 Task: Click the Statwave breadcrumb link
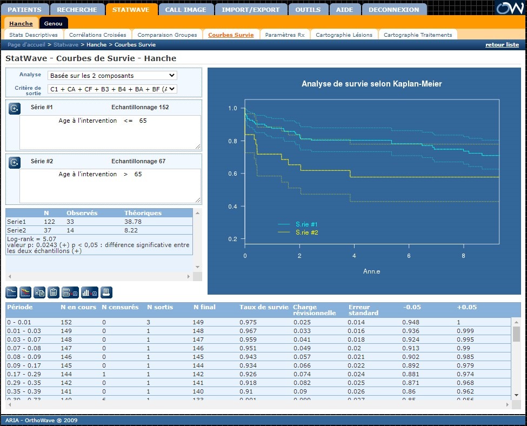coord(66,45)
